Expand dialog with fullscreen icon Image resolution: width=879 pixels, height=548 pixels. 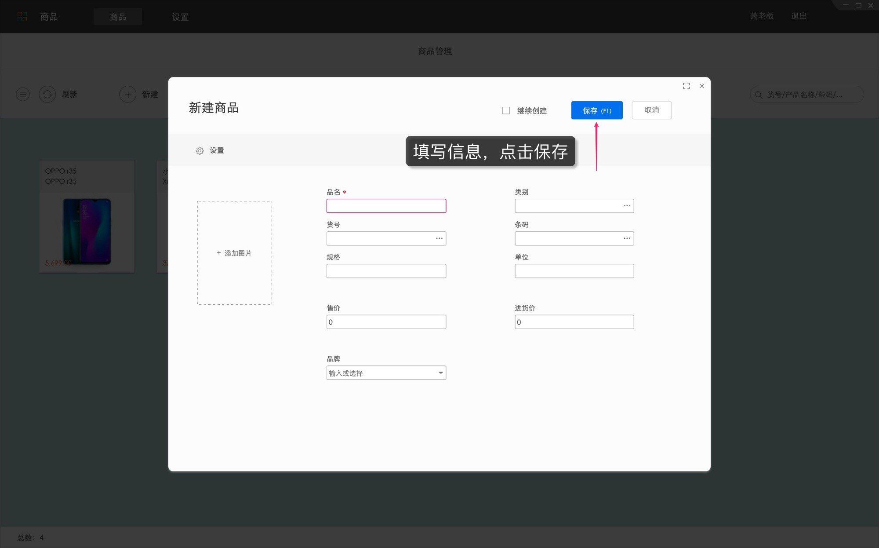click(686, 86)
